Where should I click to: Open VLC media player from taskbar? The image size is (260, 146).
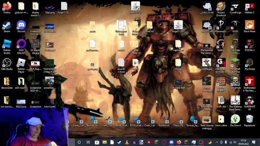[x=127, y=142]
